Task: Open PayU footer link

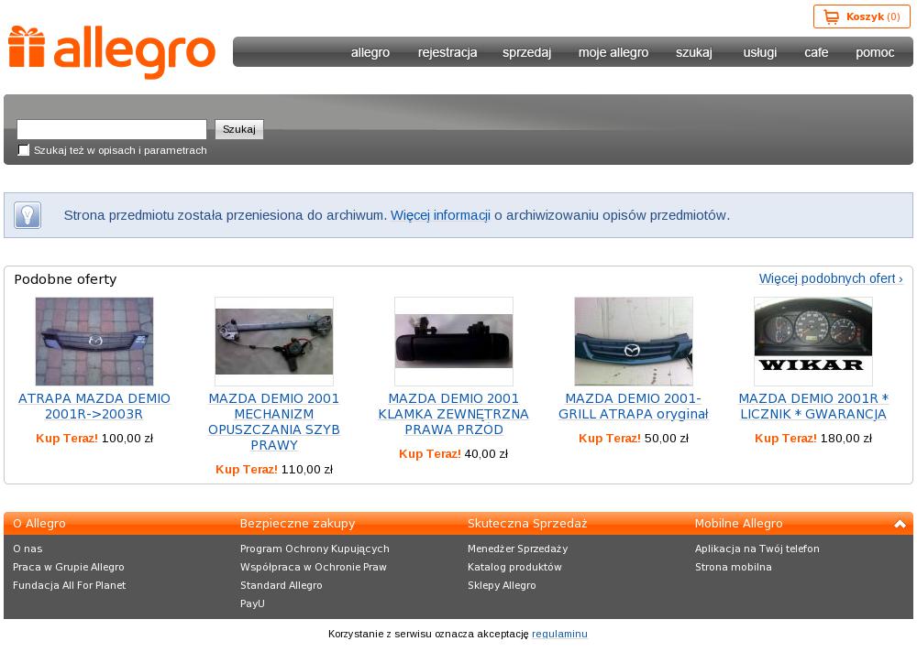Action: pyautogui.click(x=252, y=603)
